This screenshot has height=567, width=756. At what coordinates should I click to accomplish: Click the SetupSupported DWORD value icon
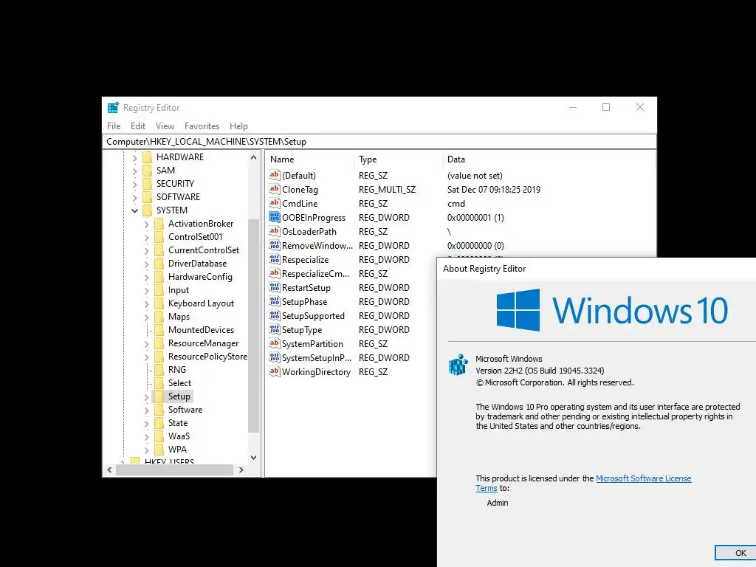pyautogui.click(x=275, y=315)
